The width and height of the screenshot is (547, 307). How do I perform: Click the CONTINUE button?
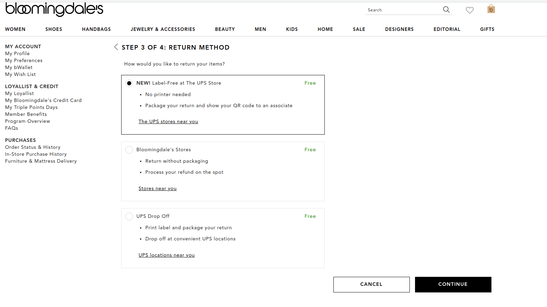[x=453, y=284]
